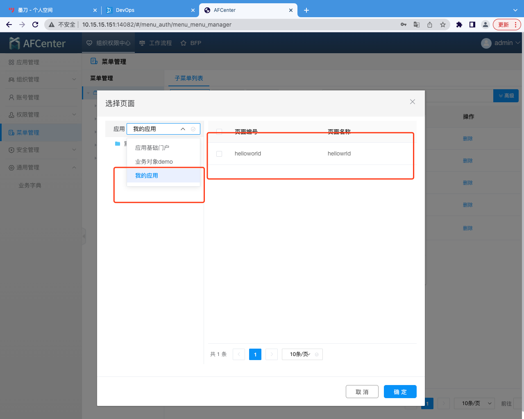Click page number 1 in dialog pagination
This screenshot has height=419, width=524.
point(255,354)
